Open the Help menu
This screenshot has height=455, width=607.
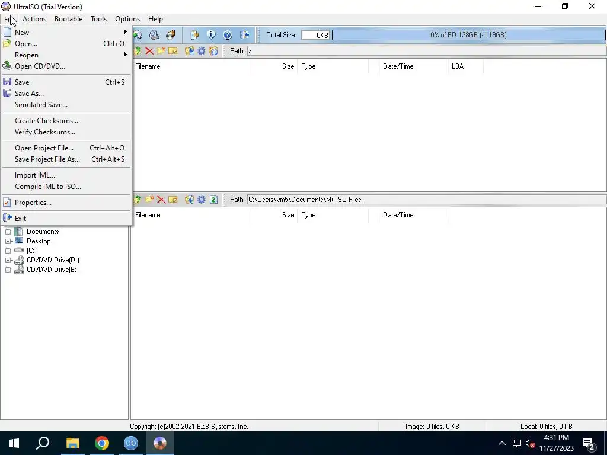click(x=156, y=18)
